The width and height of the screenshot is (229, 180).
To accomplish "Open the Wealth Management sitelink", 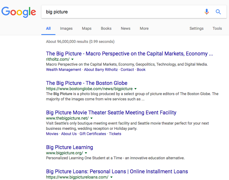I will [64, 70].
